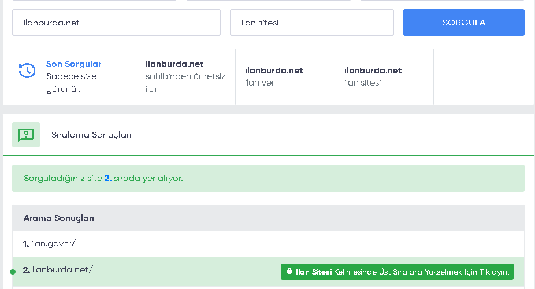Click the Sıralama Sonuçları heading
Image resolution: width=535 pixels, height=289 pixels.
click(x=91, y=135)
